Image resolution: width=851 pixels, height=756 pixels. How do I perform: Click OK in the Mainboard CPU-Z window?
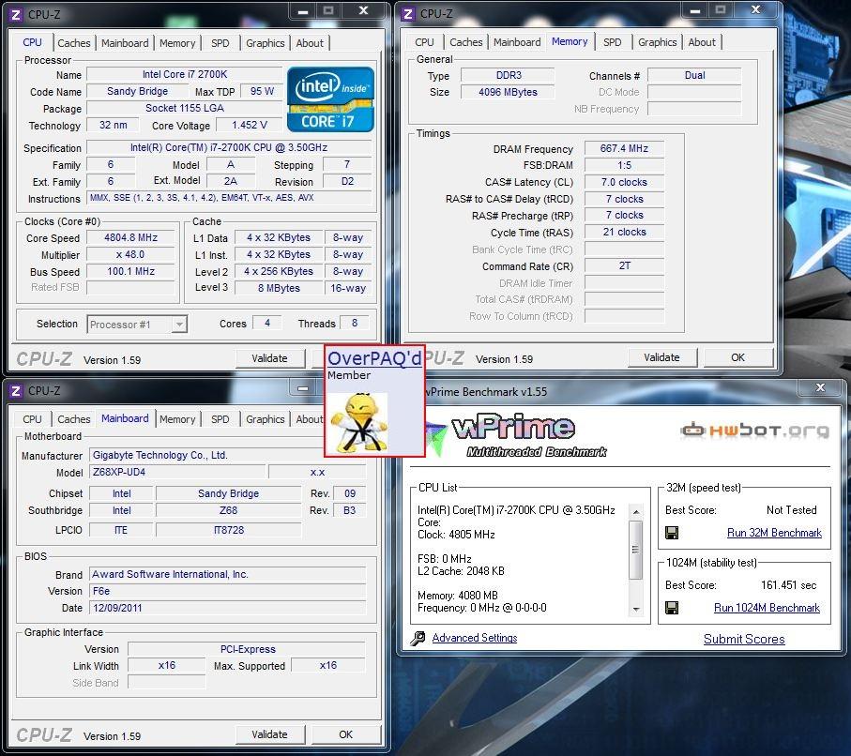[x=345, y=734]
